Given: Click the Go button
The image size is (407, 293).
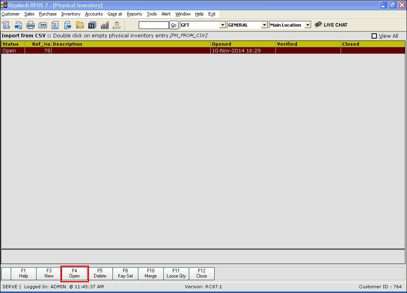Looking at the screenshot, I should coord(174,25).
